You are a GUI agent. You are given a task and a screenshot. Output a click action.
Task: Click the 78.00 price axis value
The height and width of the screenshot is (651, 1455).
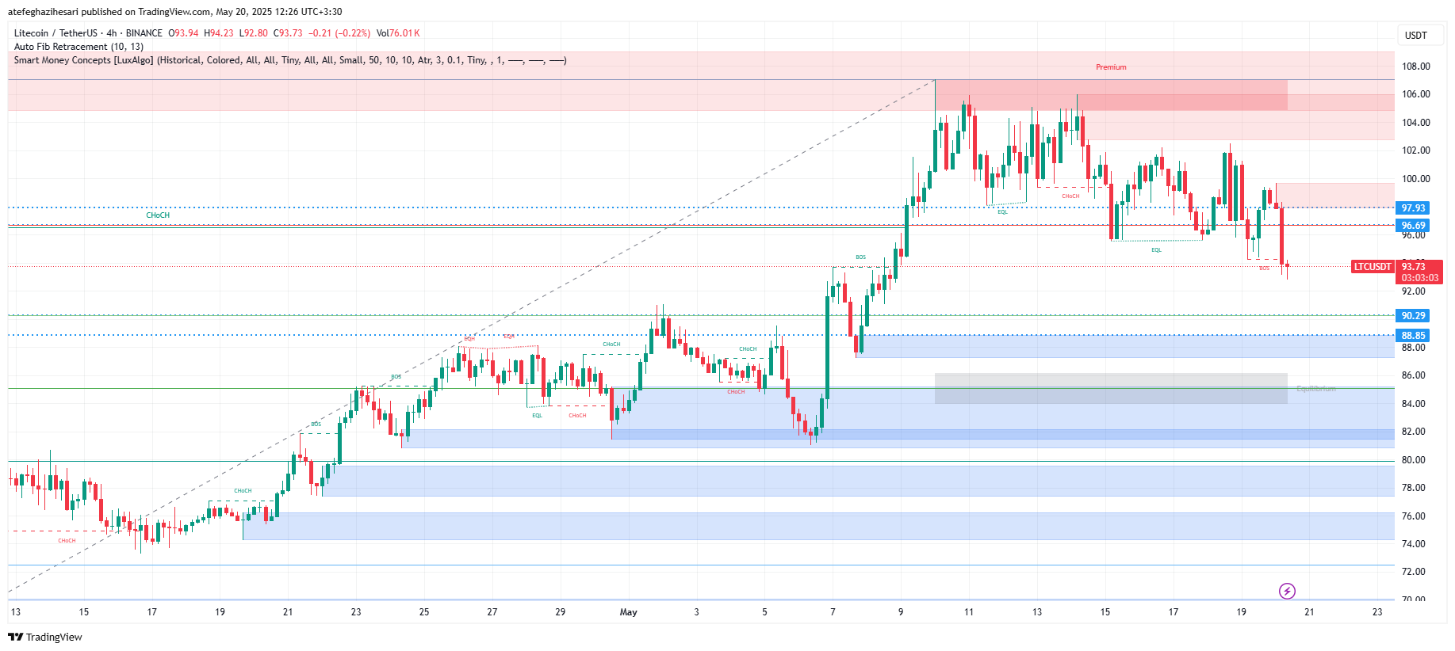pyautogui.click(x=1413, y=488)
